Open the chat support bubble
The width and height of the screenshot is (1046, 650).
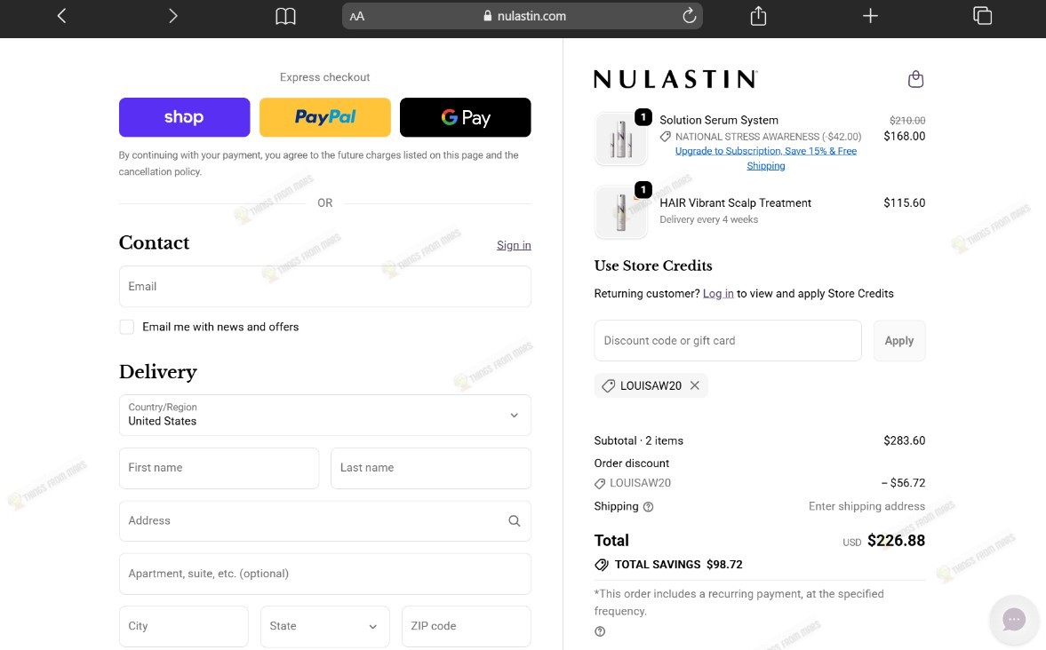tap(1014, 619)
